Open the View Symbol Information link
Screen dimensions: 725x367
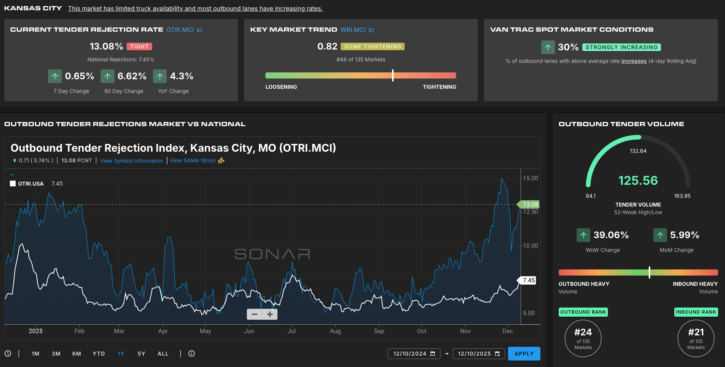click(131, 161)
